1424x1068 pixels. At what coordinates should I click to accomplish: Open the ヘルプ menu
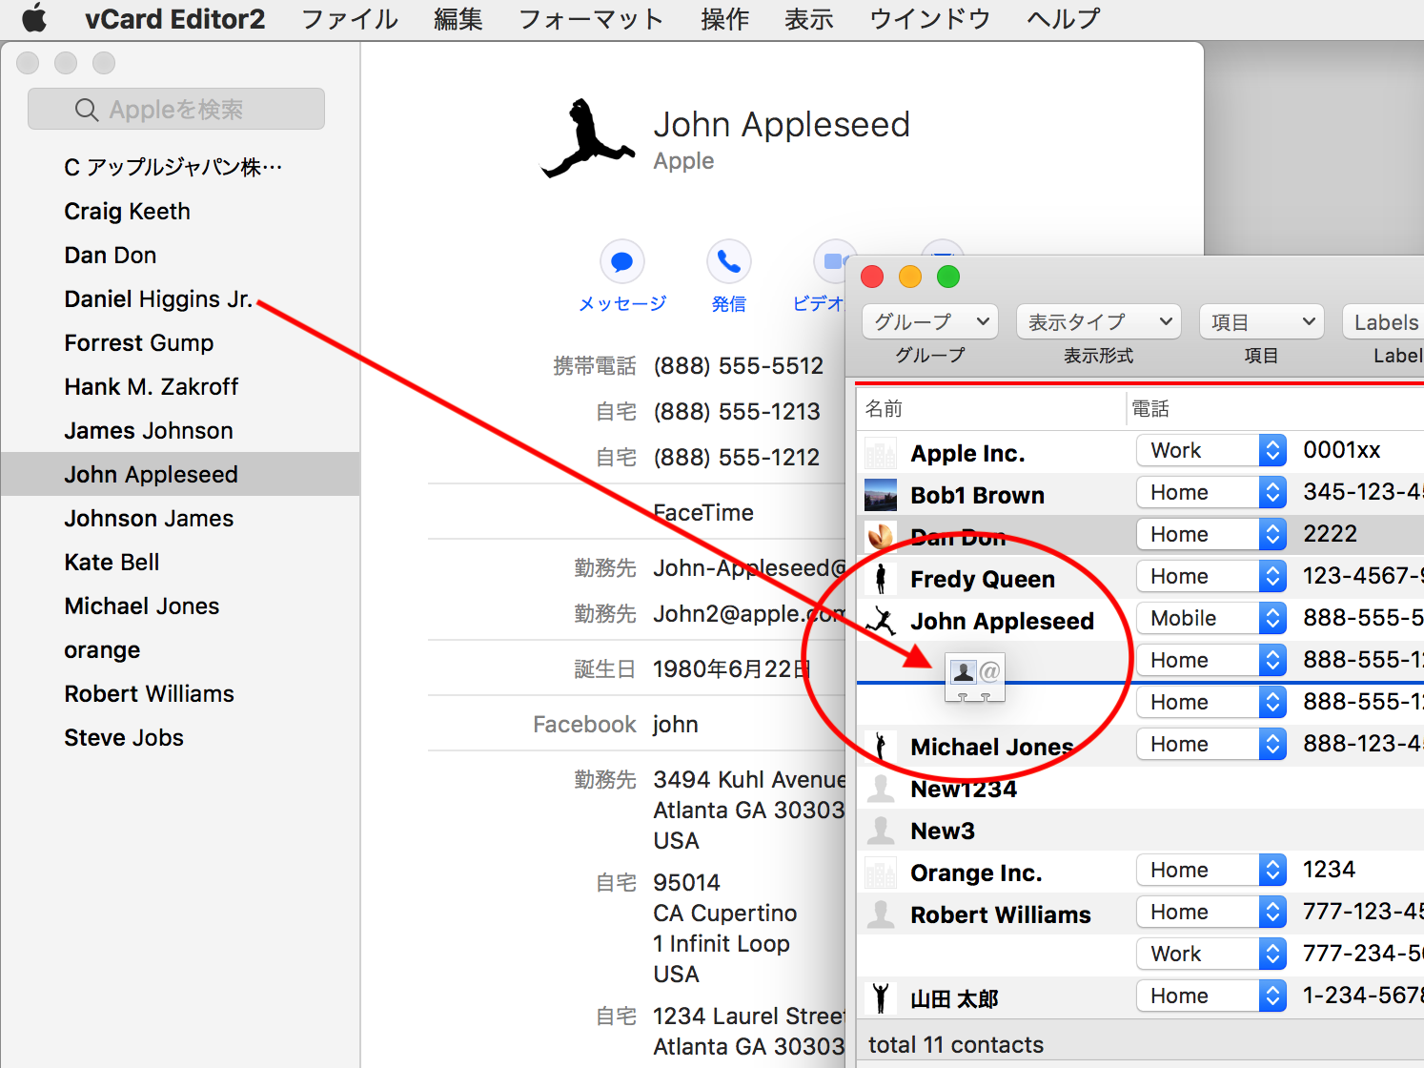tap(1064, 19)
